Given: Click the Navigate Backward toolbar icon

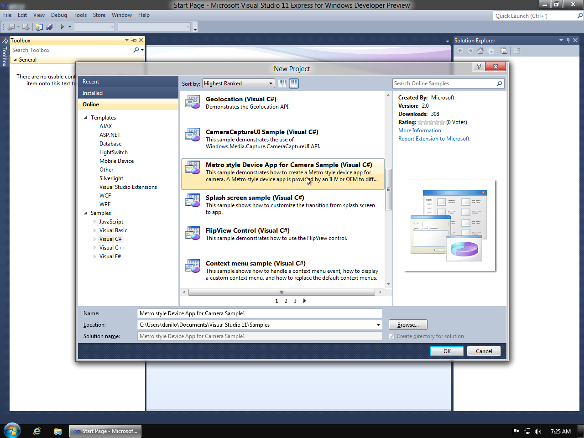Looking at the screenshot, I should point(11,27).
